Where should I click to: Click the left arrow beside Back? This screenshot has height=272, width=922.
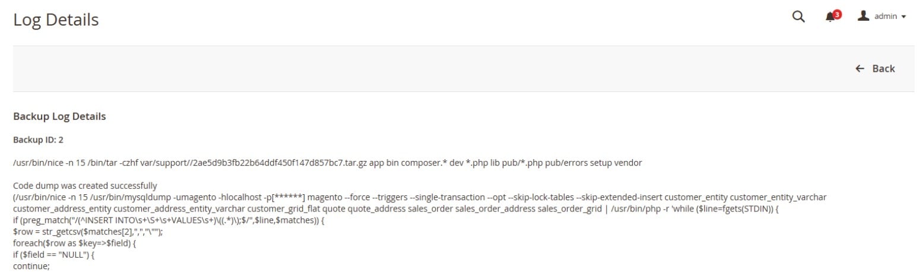pos(860,69)
